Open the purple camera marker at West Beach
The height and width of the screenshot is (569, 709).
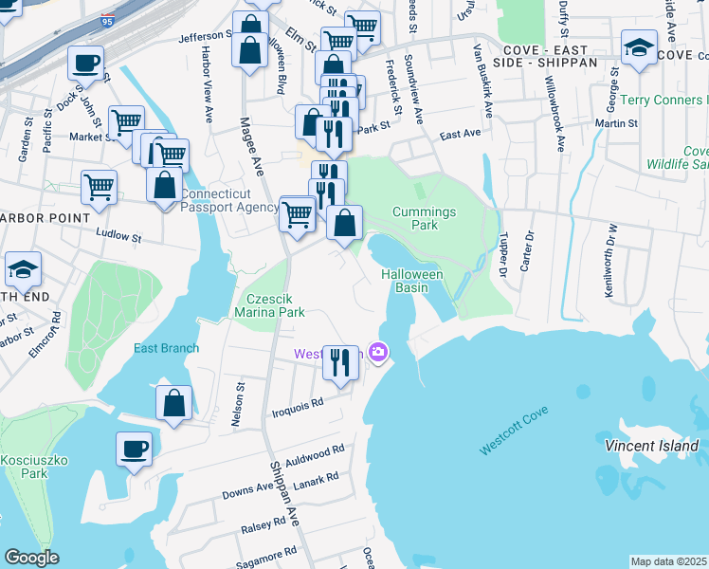pos(379,353)
